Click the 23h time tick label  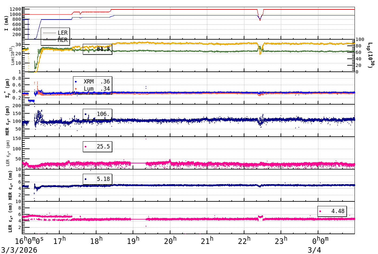click(281, 241)
